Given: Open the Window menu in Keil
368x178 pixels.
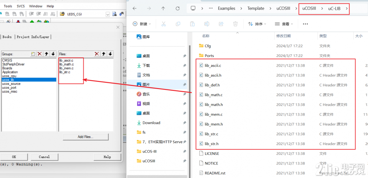Looking at the screenshot, I should [x=36, y=6].
